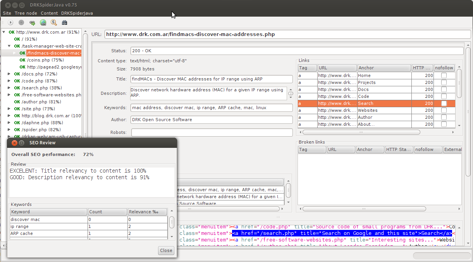Open SEO review magnifier icon

click(54, 23)
